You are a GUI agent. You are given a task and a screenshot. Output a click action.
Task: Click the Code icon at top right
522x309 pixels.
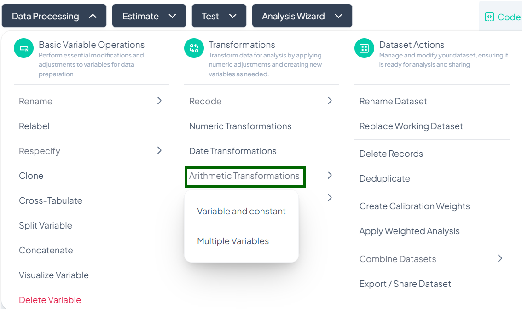click(489, 17)
